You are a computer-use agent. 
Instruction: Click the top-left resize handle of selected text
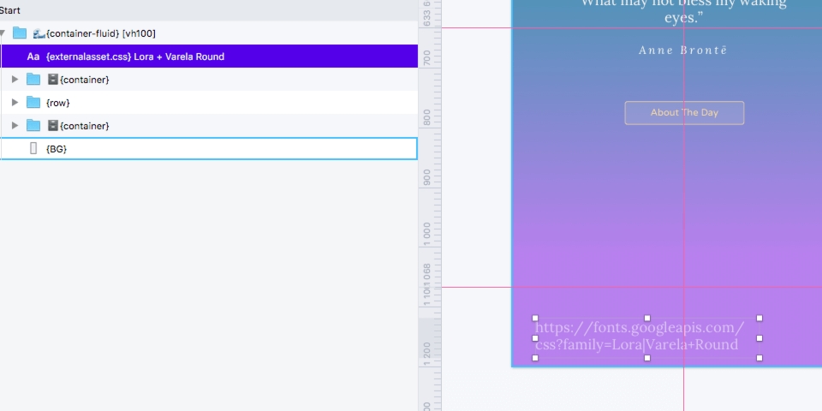click(x=535, y=318)
